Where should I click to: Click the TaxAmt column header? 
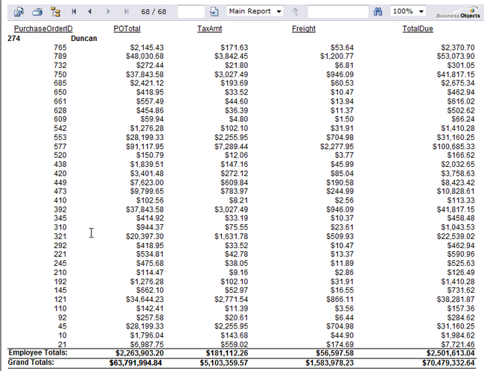click(209, 29)
